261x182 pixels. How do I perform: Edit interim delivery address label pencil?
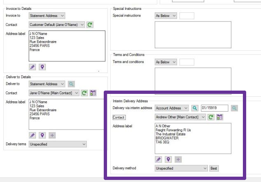(158, 159)
